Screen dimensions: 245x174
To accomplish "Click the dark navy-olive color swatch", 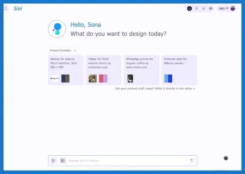I will tap(65, 78).
